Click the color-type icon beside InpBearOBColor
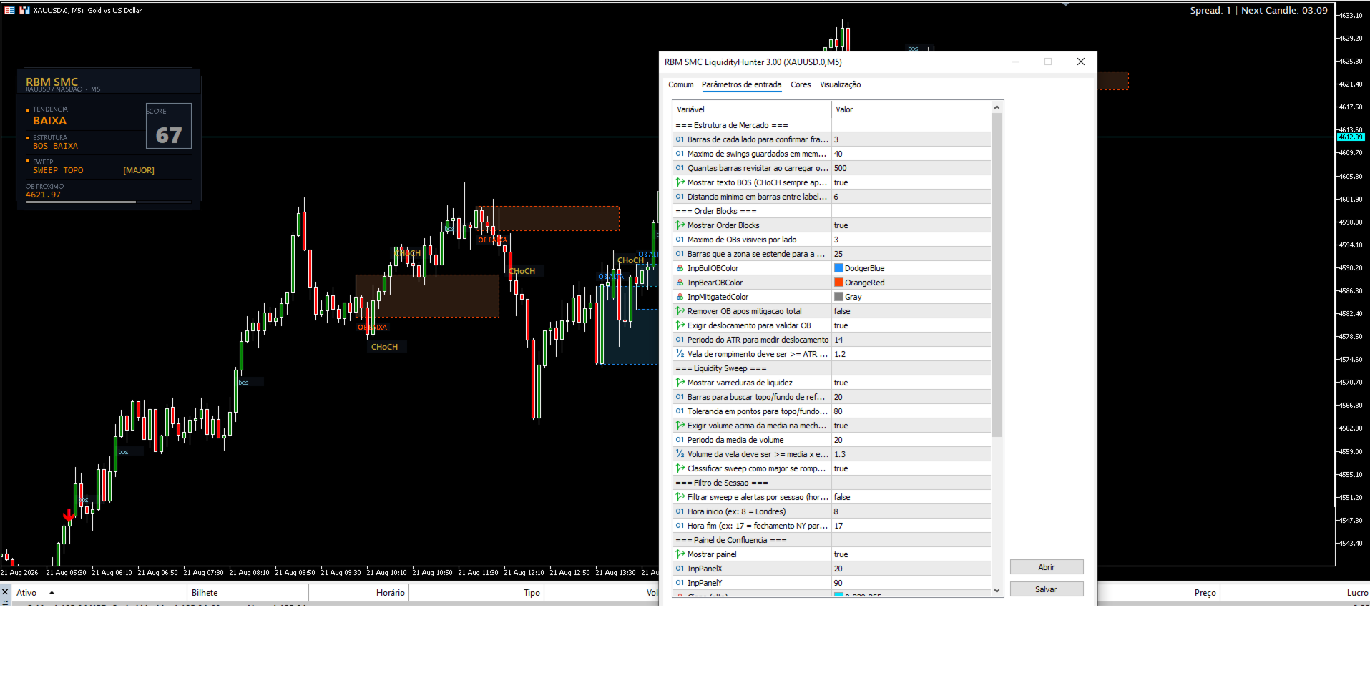Viewport: 1370px width, 678px height. [680, 282]
